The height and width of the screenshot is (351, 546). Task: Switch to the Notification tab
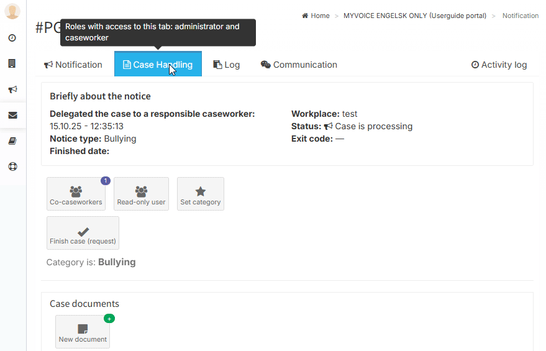click(73, 65)
